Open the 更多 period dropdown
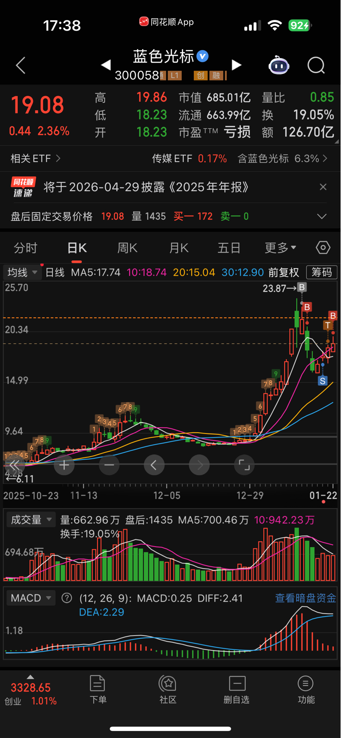The width and height of the screenshot is (341, 738). [280, 248]
